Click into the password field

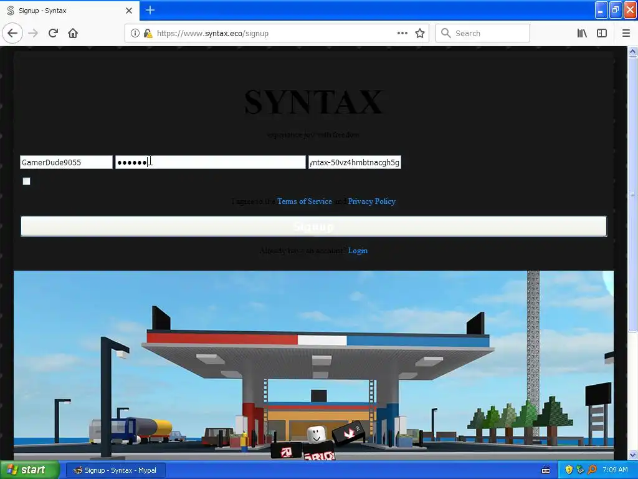click(211, 162)
